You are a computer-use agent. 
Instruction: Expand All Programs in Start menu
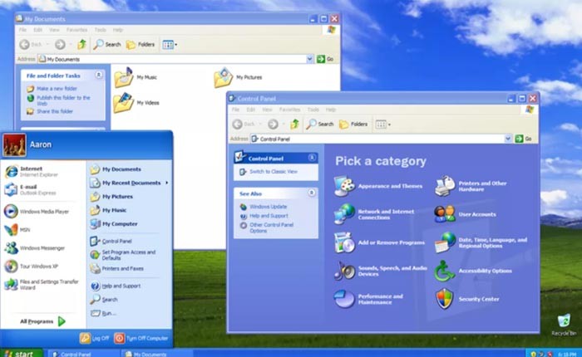click(42, 321)
